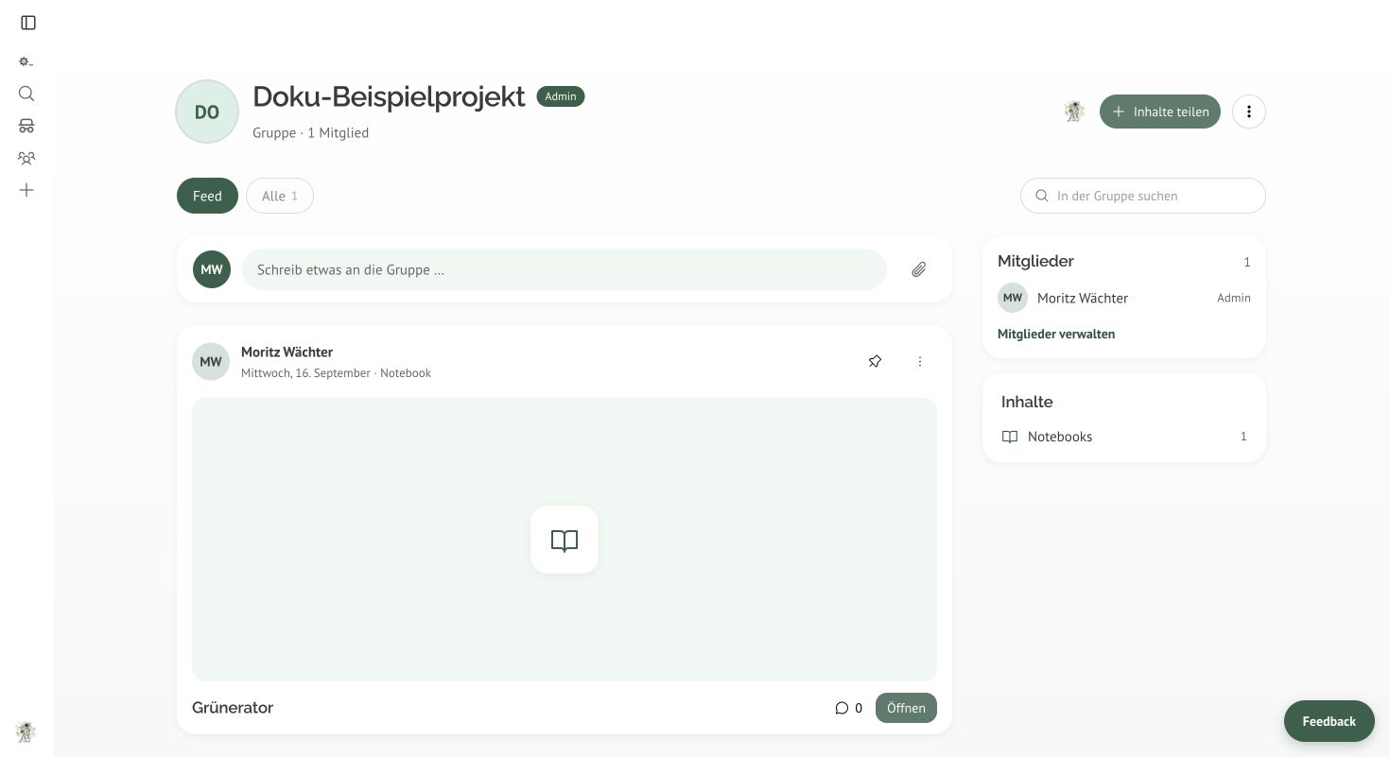Open the group options three-dot menu

[x=1249, y=112]
